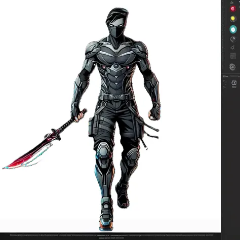Click the concentric circles icon in sidebar
This screenshot has width=240, height=240.
(232, 67)
